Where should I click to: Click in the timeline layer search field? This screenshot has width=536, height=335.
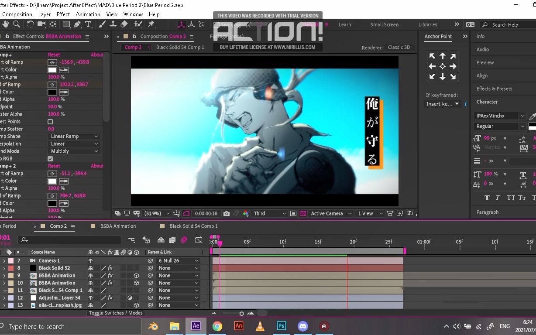point(69,240)
